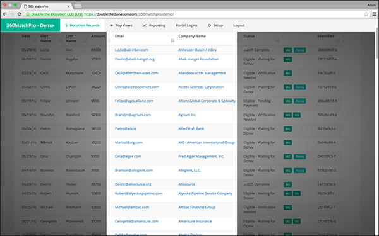Click Forms badge in Fred Alger row
The height and width of the screenshot is (236, 379).
point(299,157)
